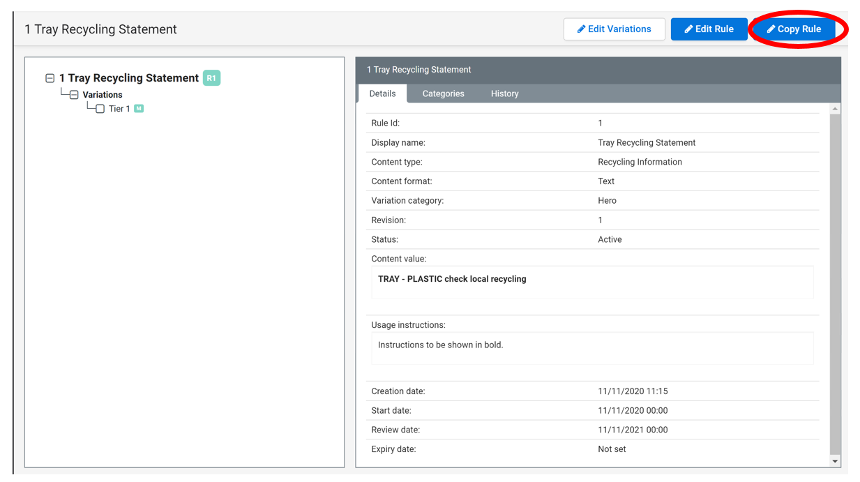Viewport: 860px width, 482px height.
Task: Click the details panel vertical scrollbar thumb
Action: tap(835, 279)
